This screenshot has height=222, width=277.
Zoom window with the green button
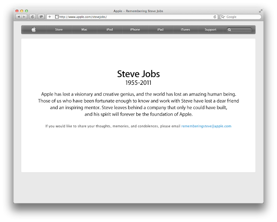pyautogui.click(x=26, y=11)
